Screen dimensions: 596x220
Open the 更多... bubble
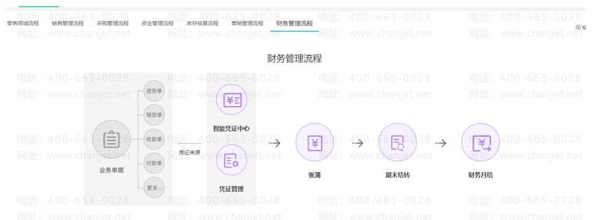point(155,188)
